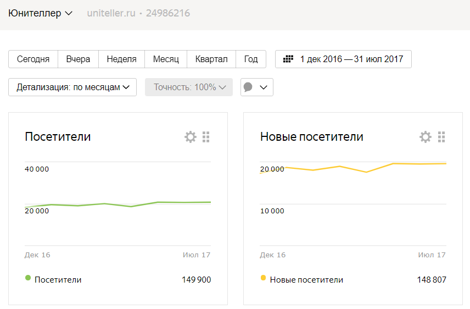Screen dimensions: 470x309
Task: Select the Месяц period tab
Action: [166, 59]
